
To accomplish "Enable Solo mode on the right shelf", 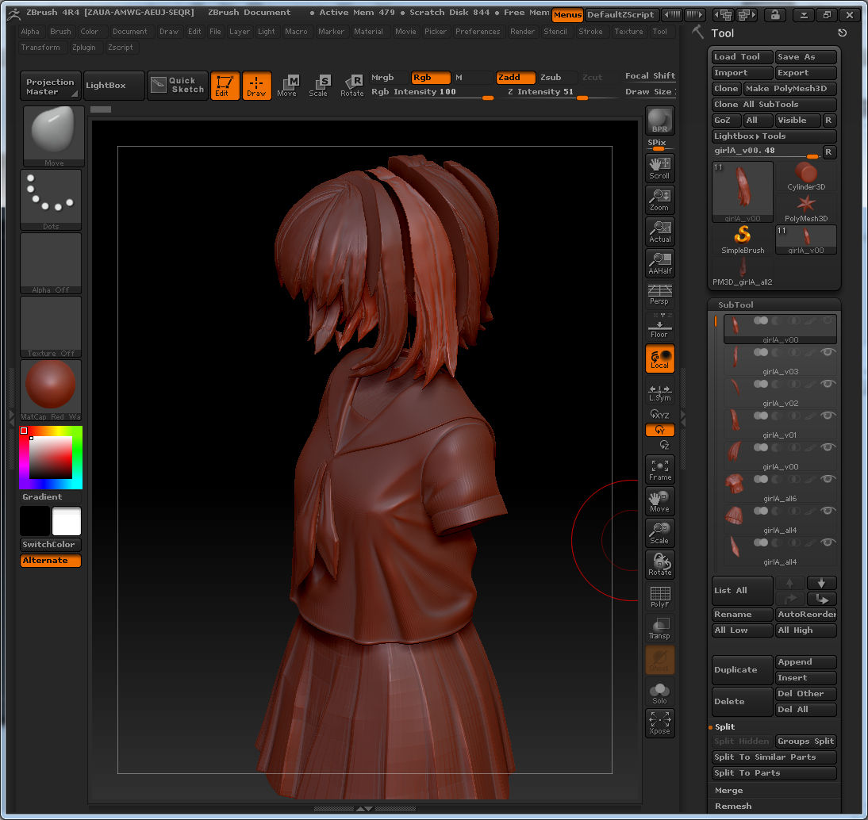I will [x=659, y=691].
